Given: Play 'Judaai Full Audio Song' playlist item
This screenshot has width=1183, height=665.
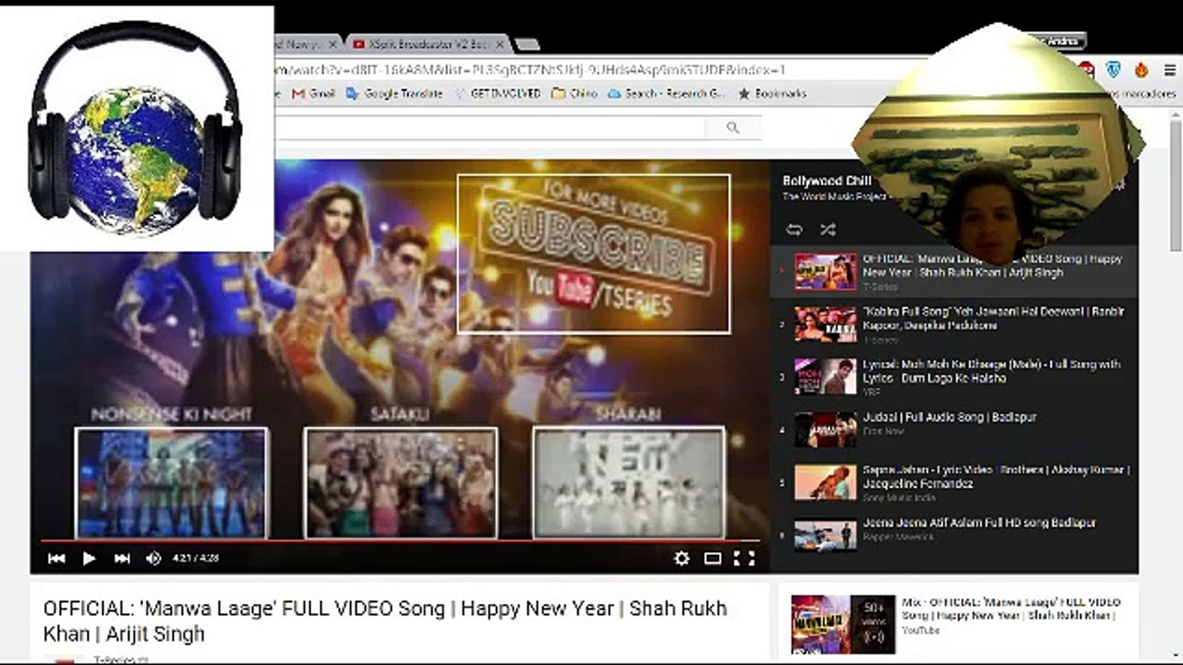Looking at the screenshot, I should pos(954,429).
